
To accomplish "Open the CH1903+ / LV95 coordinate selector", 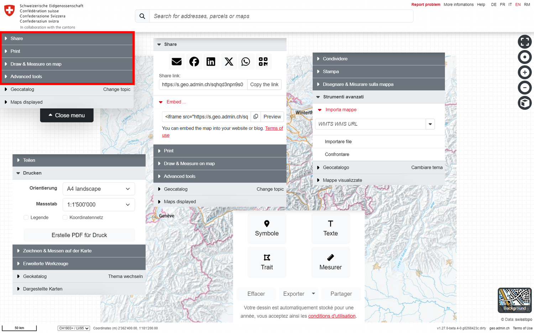I will click(x=74, y=328).
